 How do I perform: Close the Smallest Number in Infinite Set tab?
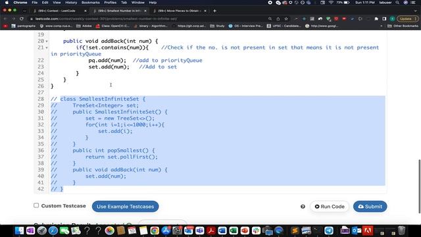(145, 11)
